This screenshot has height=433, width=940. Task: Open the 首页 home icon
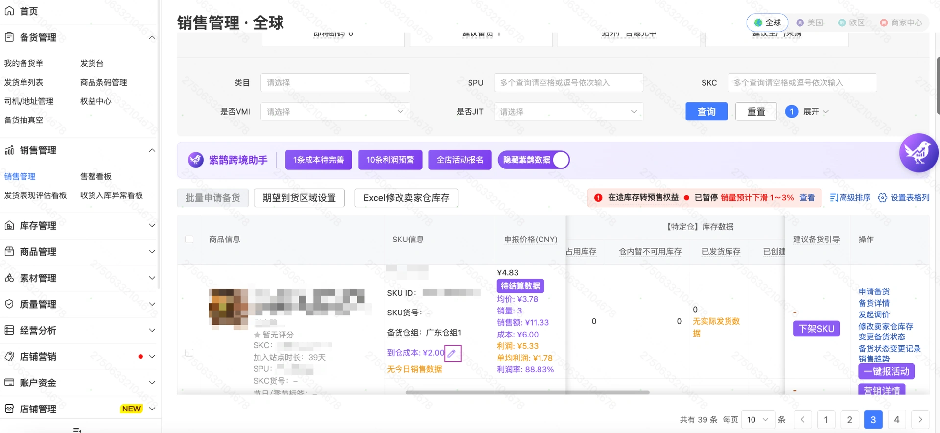(9, 11)
